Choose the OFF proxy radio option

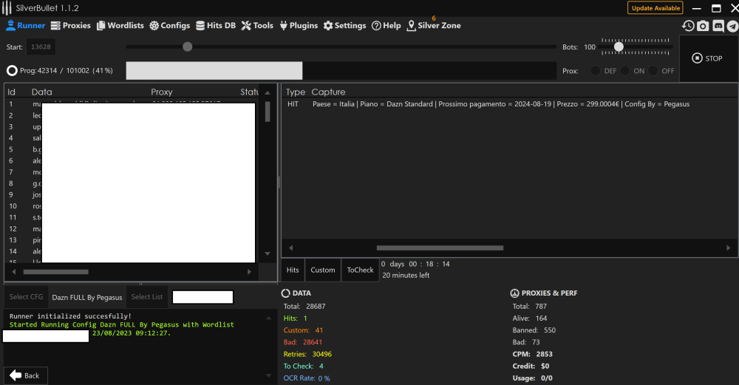pos(653,71)
